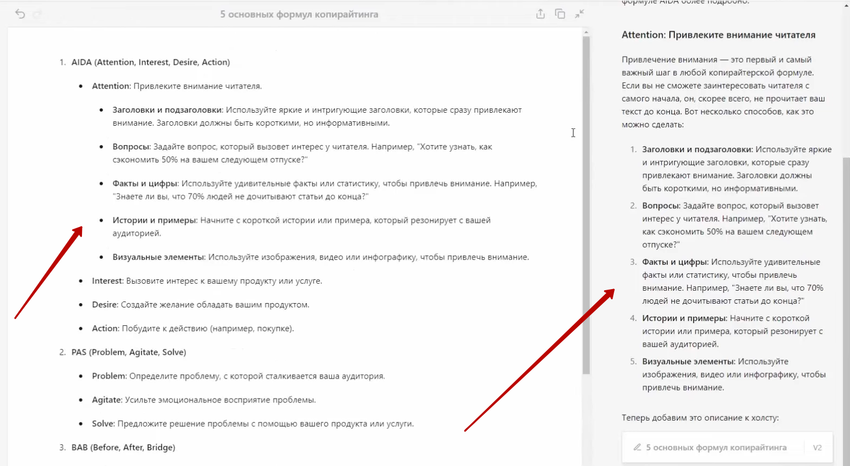The image size is (850, 466).
Task: Click the 'Факты и цифры' bullet in canvas
Action: 325,190
